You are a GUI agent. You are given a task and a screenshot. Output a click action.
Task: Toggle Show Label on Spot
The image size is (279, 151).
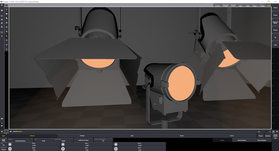point(225,5)
